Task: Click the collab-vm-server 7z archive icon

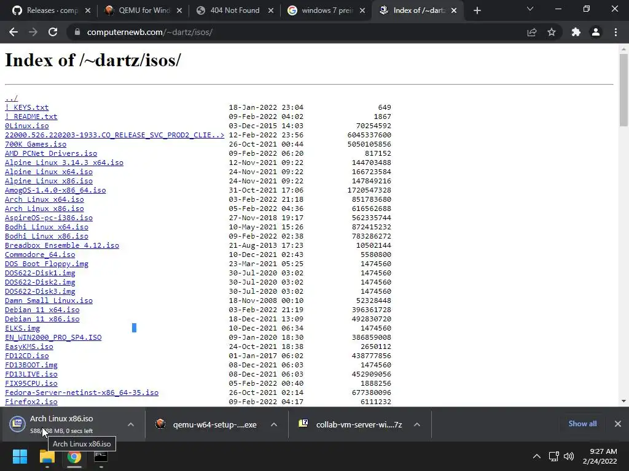Action: click(x=303, y=423)
